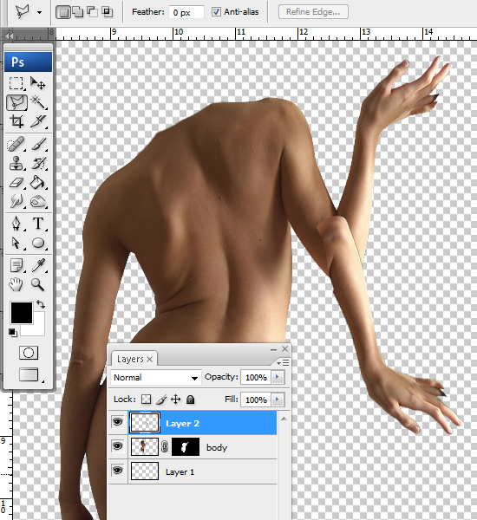Switch to the Layers tab
477x520 pixels.
[134, 359]
